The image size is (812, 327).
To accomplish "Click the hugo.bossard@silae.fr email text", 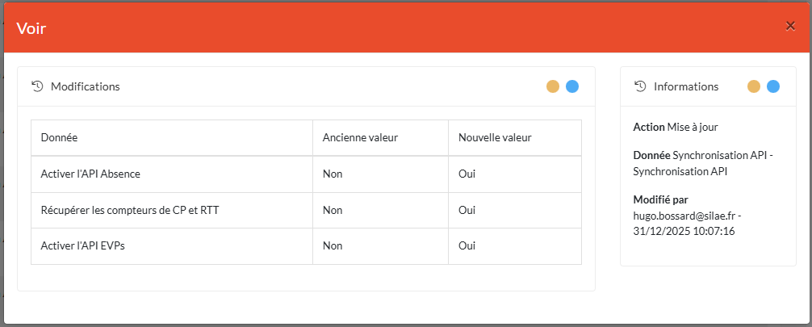I will [x=684, y=216].
